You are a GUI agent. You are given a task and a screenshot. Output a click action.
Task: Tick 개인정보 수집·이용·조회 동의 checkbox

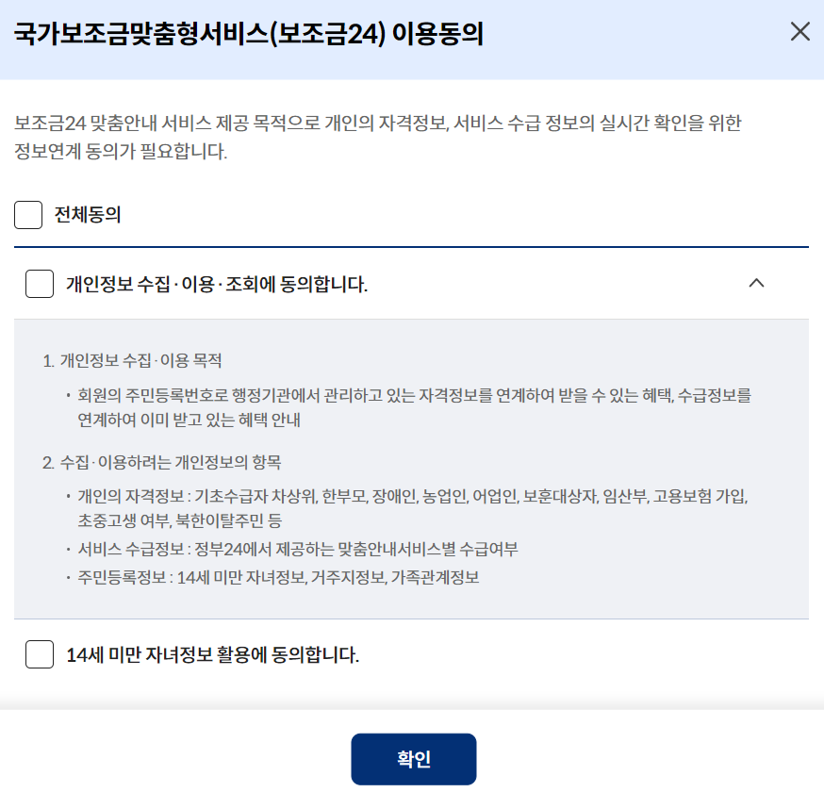point(40,284)
